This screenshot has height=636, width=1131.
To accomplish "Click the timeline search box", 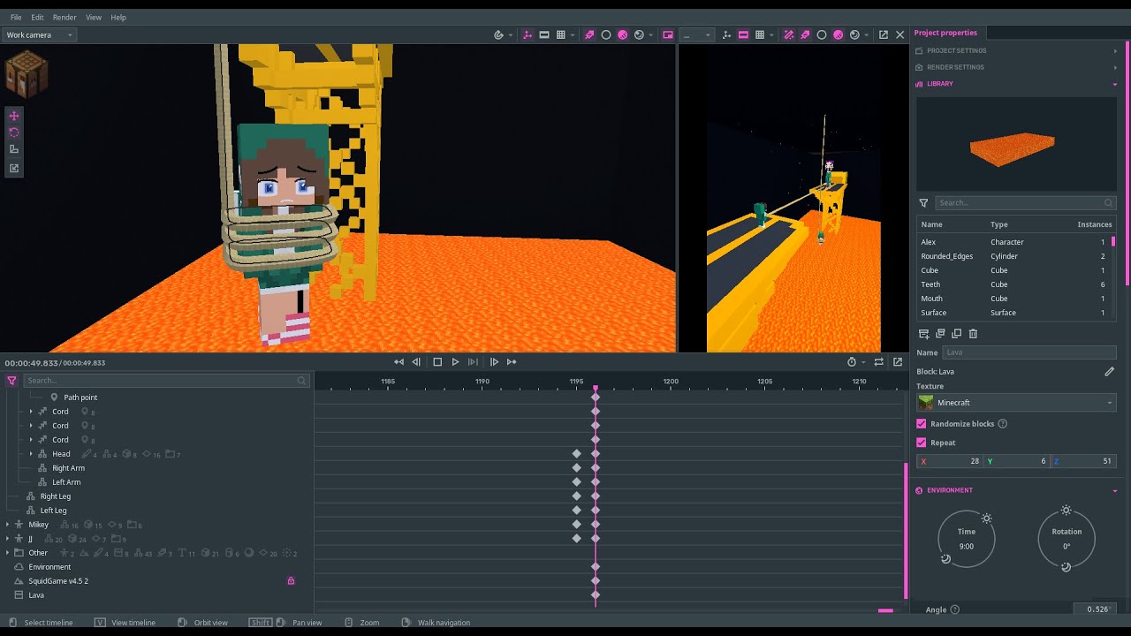I will [166, 381].
